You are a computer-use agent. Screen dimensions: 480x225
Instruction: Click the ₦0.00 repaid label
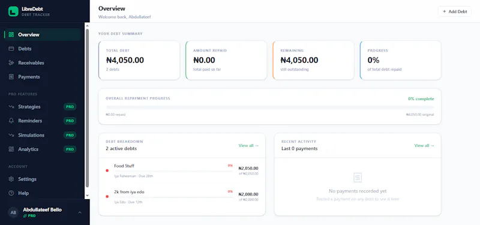[115, 115]
